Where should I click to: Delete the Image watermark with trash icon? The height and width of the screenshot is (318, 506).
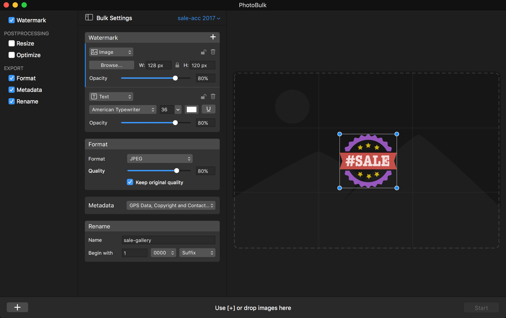[x=213, y=52]
